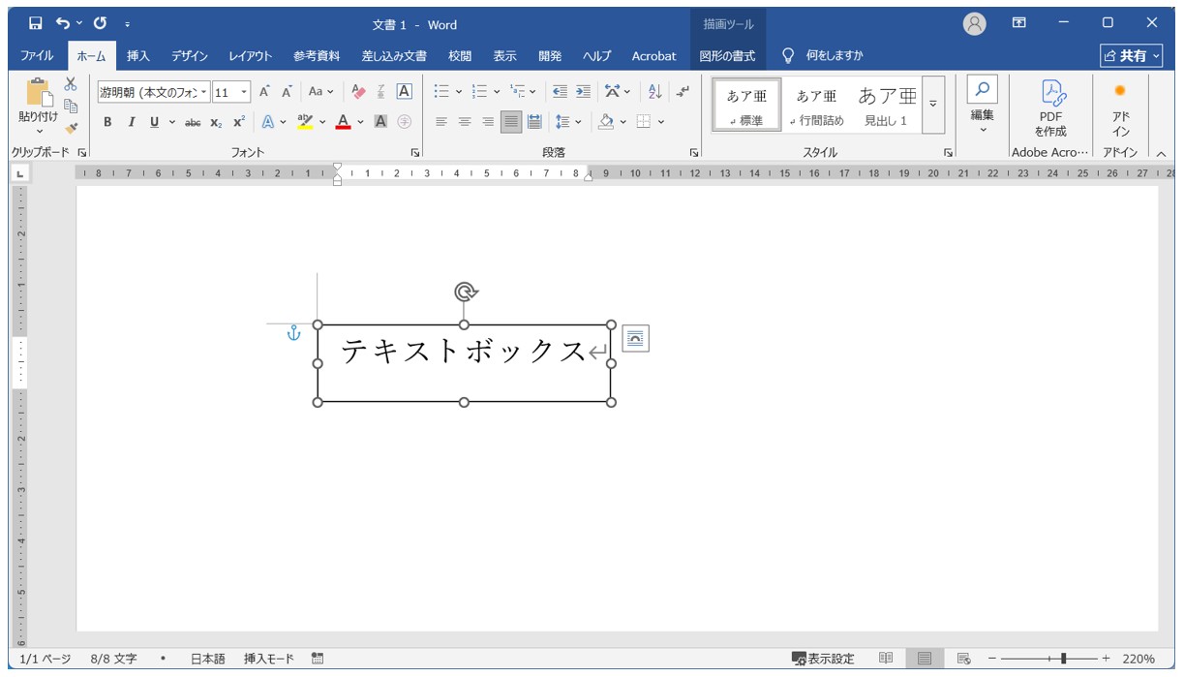This screenshot has width=1184, height=677.
Task: Apply yellow text highlight color
Action: tap(305, 122)
